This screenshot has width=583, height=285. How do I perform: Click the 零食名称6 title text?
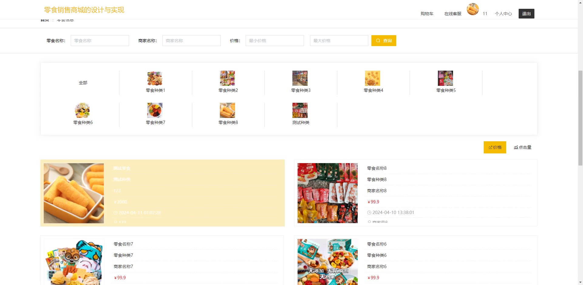377,244
